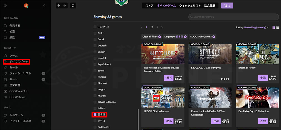Go to next results page arrow
The width and height of the screenshot is (281, 130).
point(162,27)
